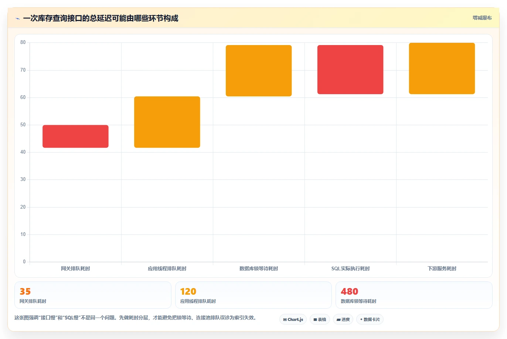Image resolution: width=507 pixels, height=339 pixels.
Task: Click x-axis label 应用线程排队耗时
Action: [x=167, y=269]
